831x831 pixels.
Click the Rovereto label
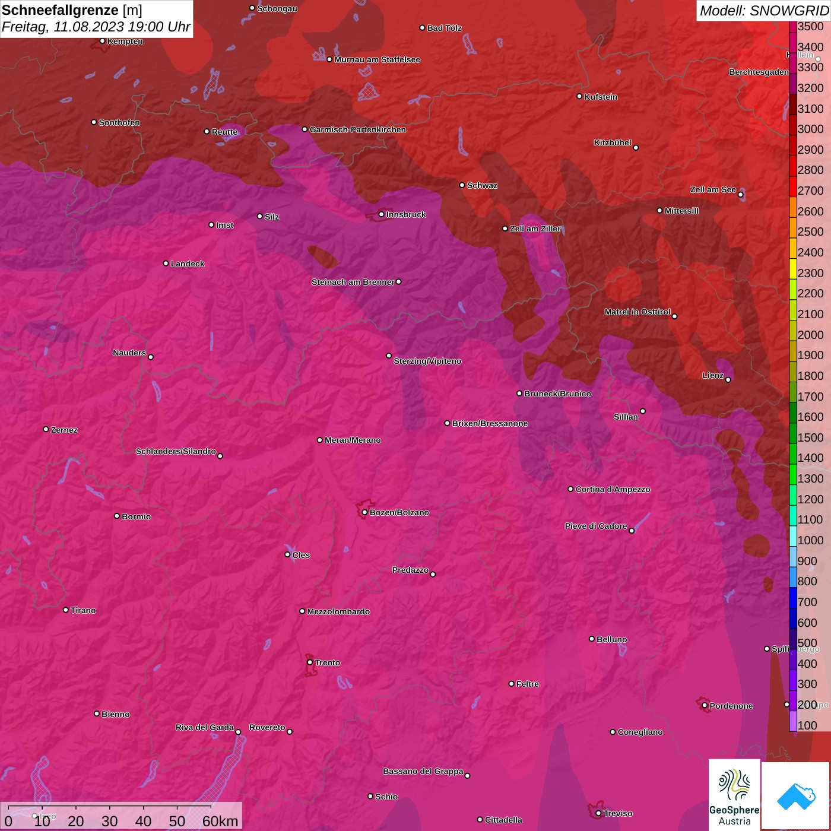click(x=267, y=727)
